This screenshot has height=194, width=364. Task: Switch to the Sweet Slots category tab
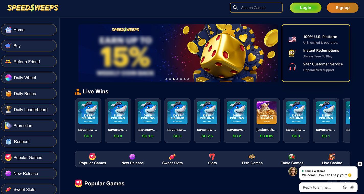[x=172, y=159]
